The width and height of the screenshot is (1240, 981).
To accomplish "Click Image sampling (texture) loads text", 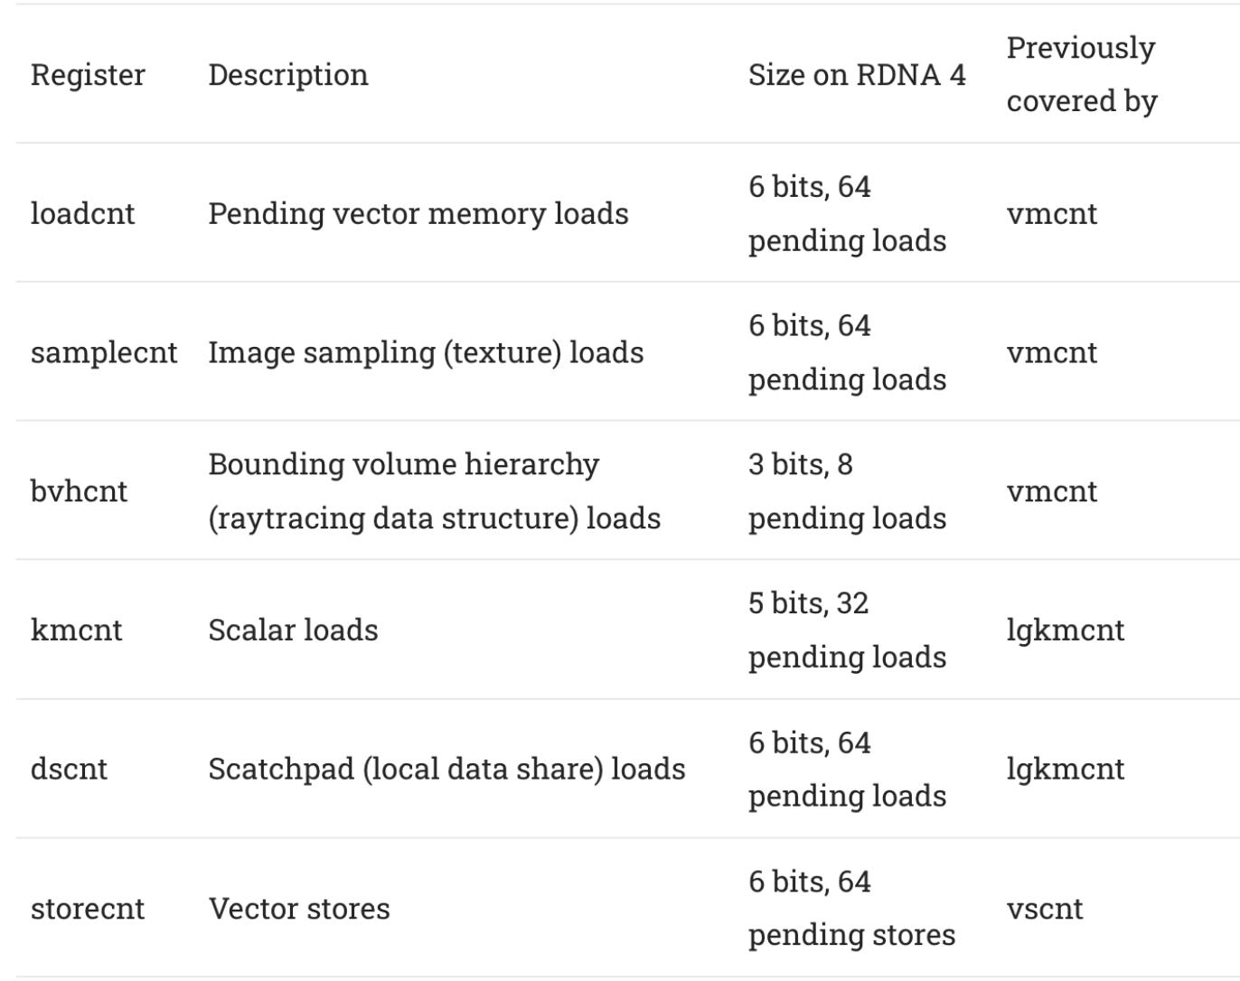I will click(426, 353).
